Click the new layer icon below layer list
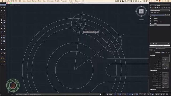Image resolution: width=171 pixels, height=96 pixels. (x=151, y=43)
